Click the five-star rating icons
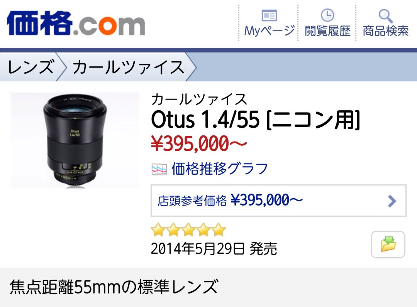Screen dimensions: 417x307 pos(188,230)
